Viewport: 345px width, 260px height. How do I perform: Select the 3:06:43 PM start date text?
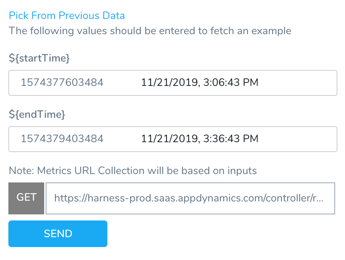click(x=231, y=82)
